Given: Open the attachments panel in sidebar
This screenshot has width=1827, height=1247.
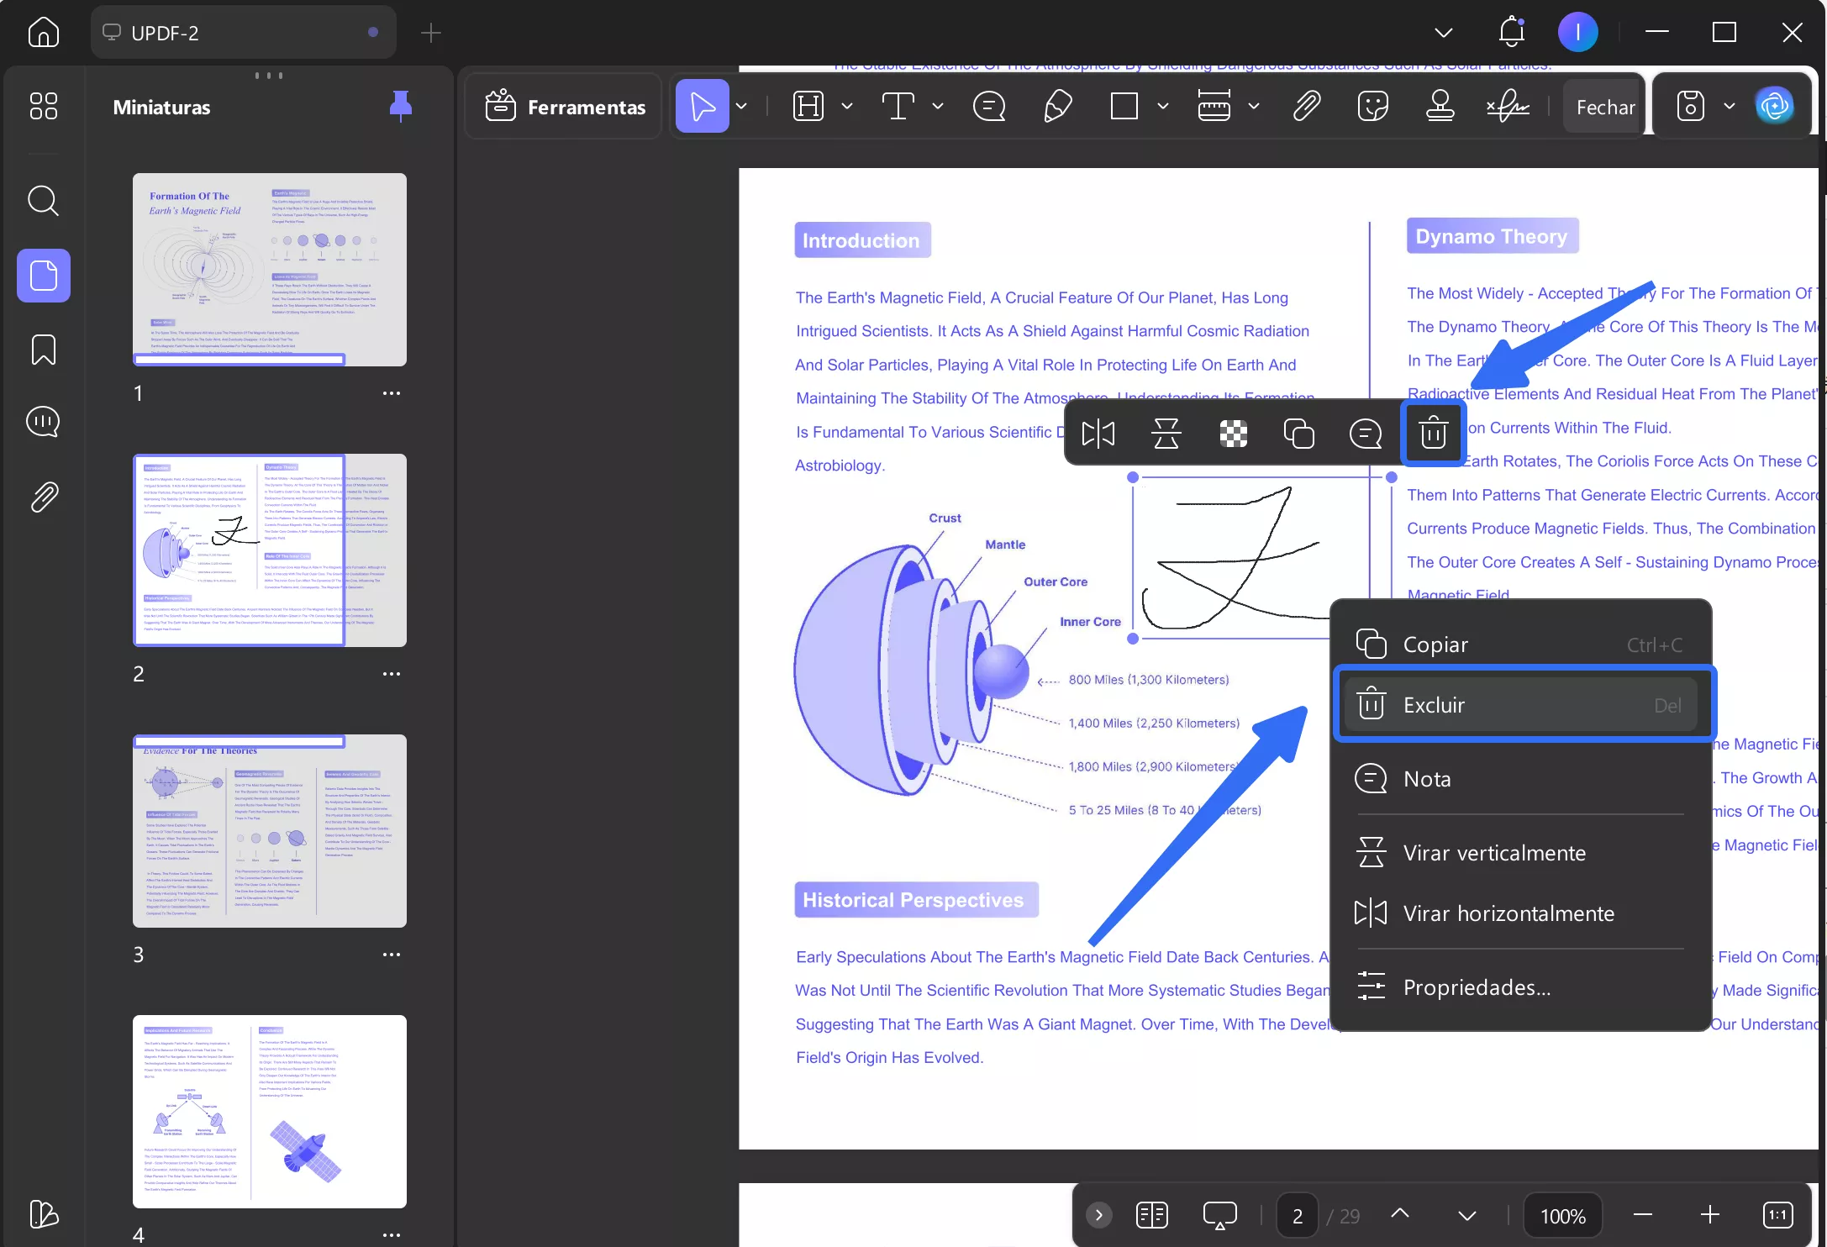Looking at the screenshot, I should click(x=43, y=497).
